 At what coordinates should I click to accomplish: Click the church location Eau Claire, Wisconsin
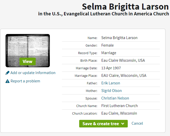(119, 113)
